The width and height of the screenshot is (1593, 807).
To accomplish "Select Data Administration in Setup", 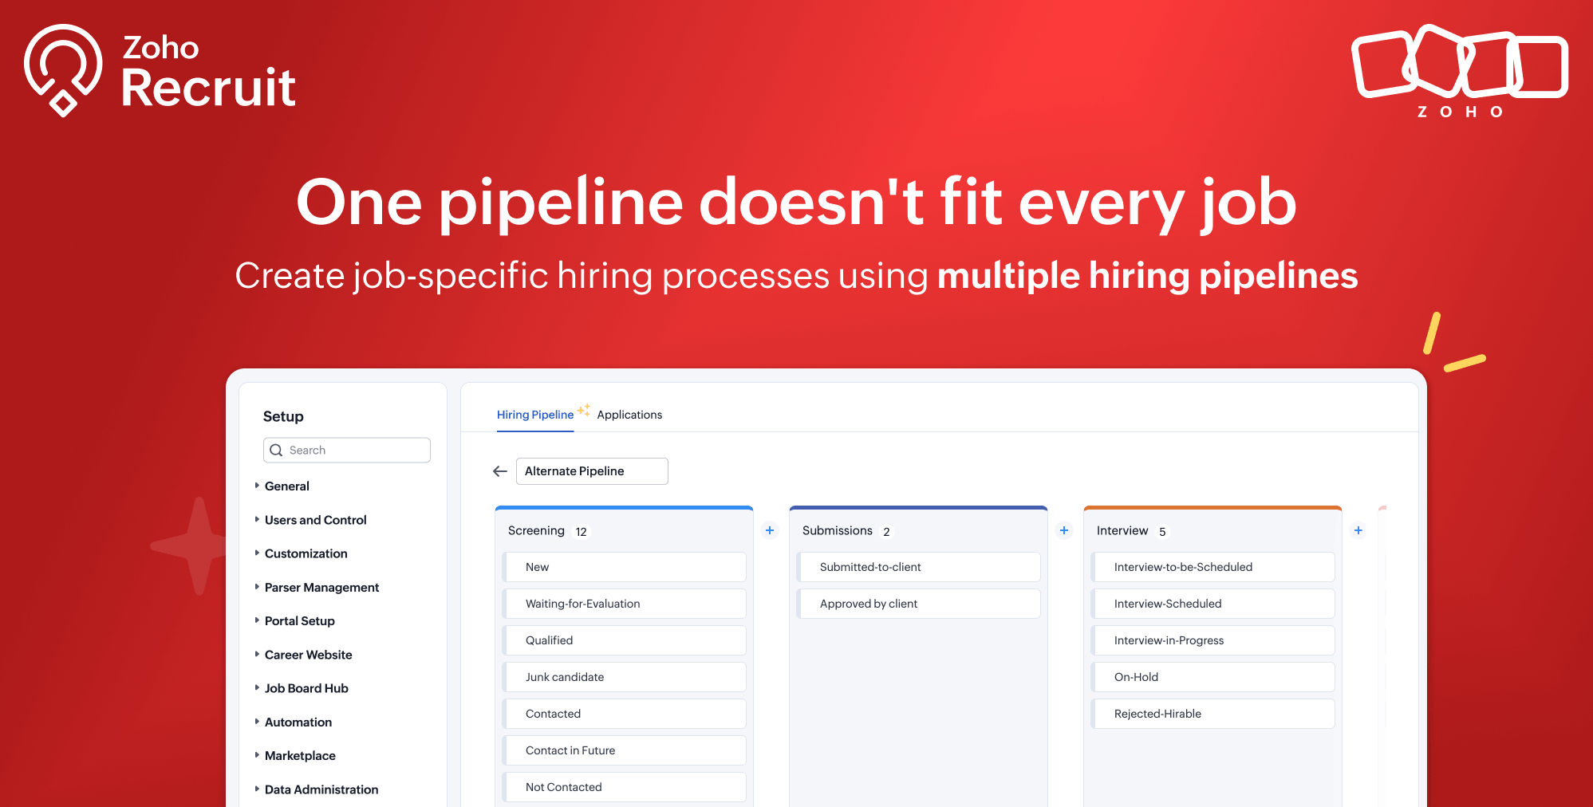I will [321, 789].
